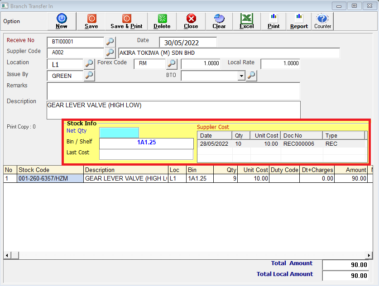Click supplier name AKIRA TOKIWA field

coord(229,53)
